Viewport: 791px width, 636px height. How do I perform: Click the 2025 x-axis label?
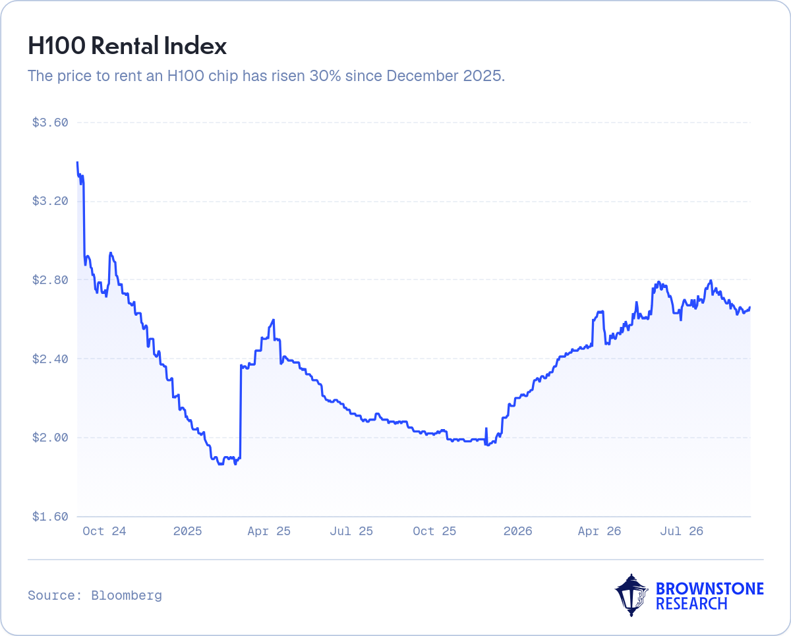tap(187, 531)
